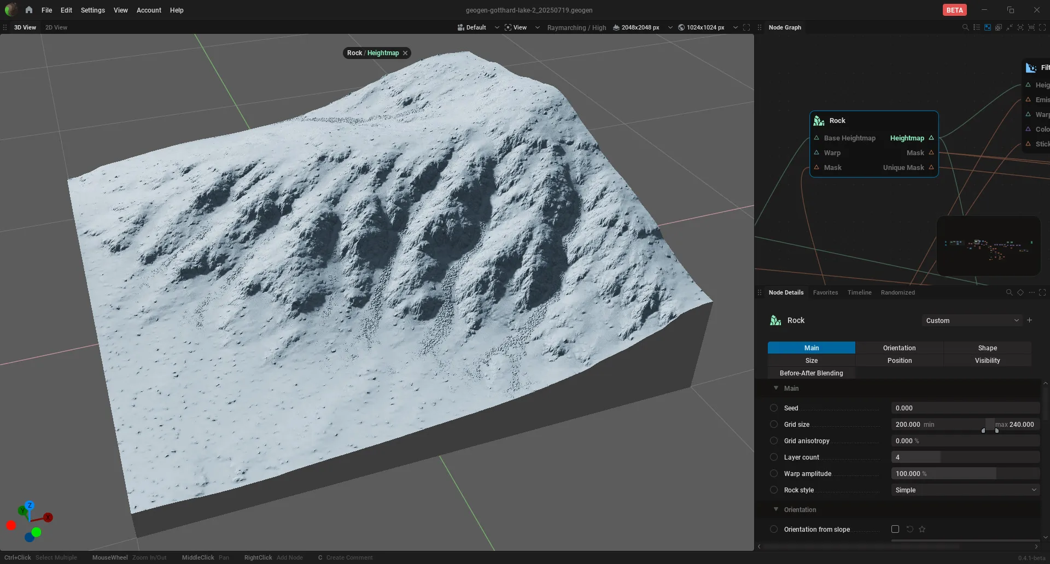Click the zoom 100 icon in Node Graph
This screenshot has height=564, width=1050.
(1031, 27)
